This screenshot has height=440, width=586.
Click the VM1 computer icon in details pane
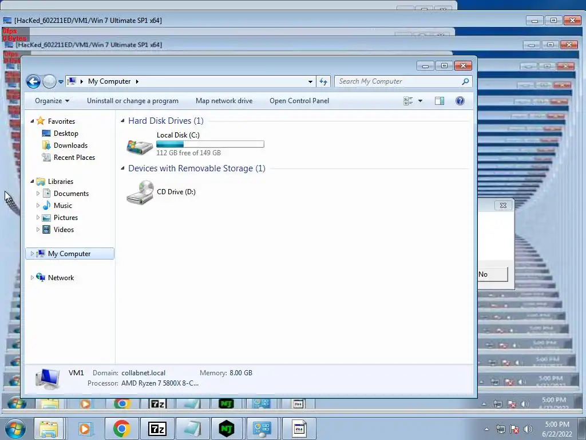click(47, 379)
